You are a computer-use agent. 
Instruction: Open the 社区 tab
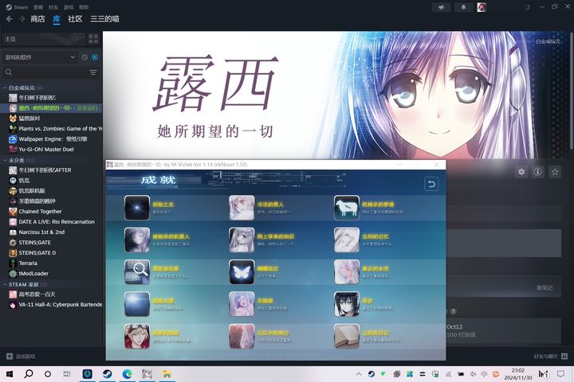(x=75, y=19)
